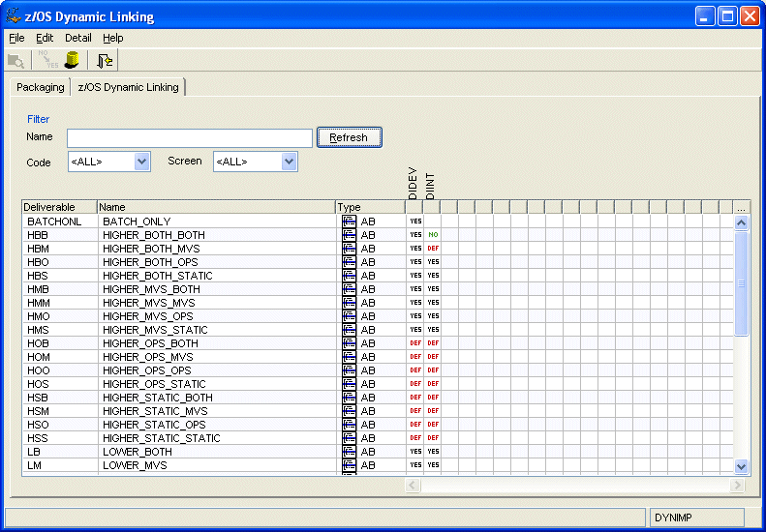Click the vertical scrollbar down arrow
Viewport: 766px width, 532px height.
click(742, 466)
